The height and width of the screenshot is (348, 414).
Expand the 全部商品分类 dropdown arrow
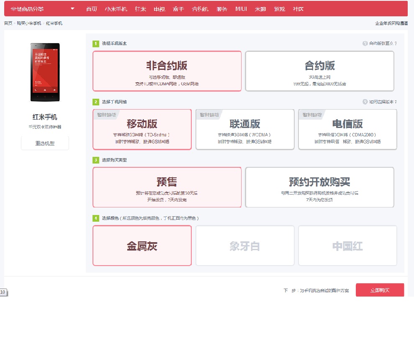[x=72, y=9]
